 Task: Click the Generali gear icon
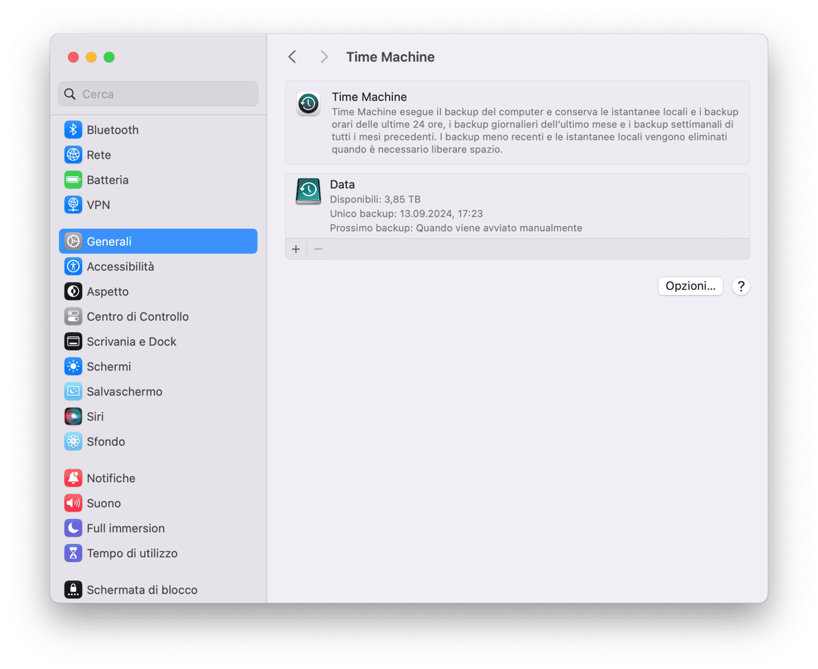(x=73, y=241)
